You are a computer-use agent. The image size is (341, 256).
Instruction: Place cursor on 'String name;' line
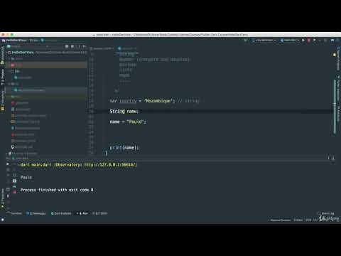click(124, 111)
